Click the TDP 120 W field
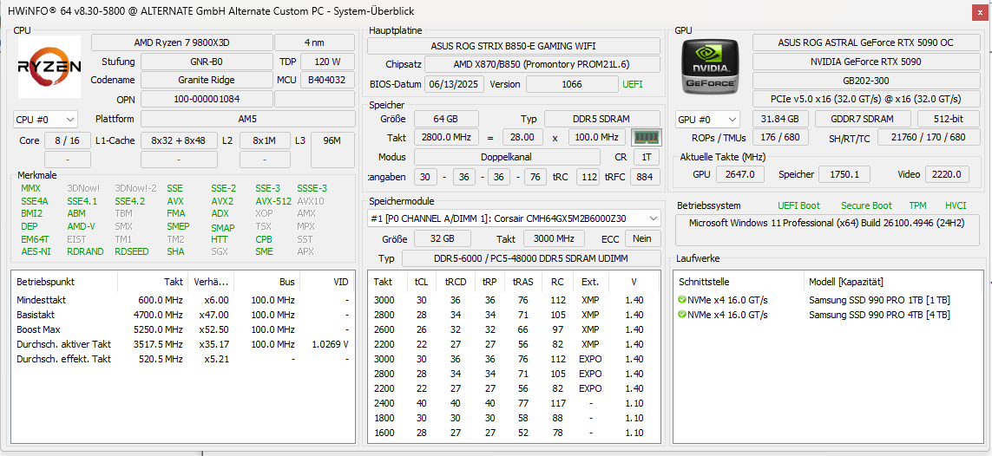The image size is (992, 456). pos(327,62)
